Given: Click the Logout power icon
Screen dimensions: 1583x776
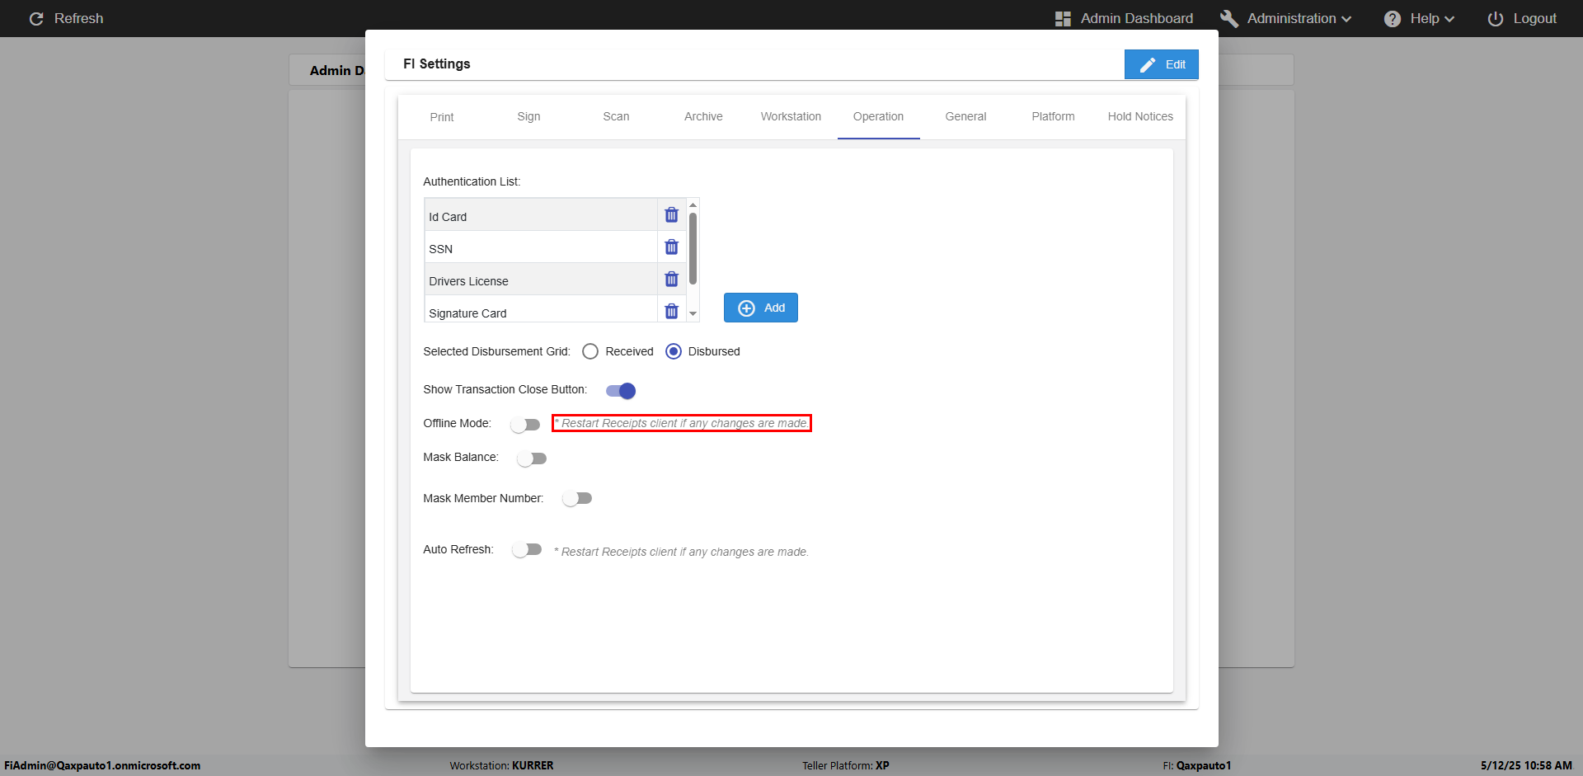Looking at the screenshot, I should click(x=1496, y=18).
